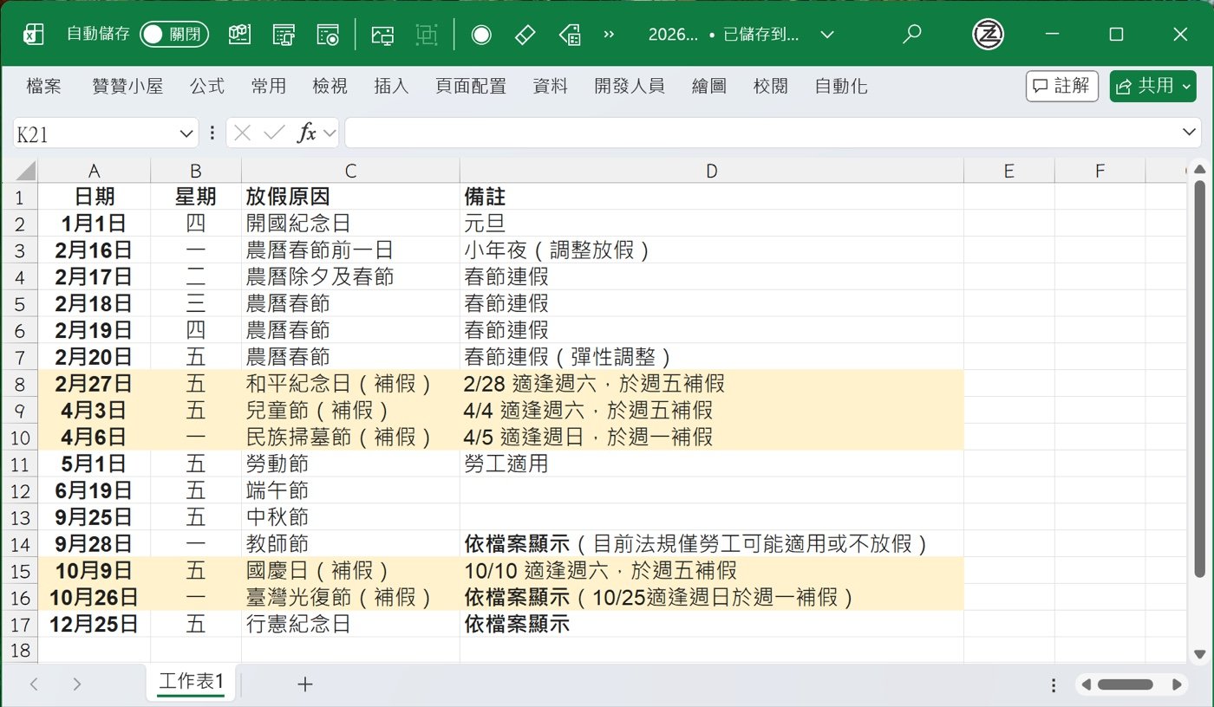Click the Excel app icon in title bar
The width and height of the screenshot is (1214, 707).
[34, 35]
